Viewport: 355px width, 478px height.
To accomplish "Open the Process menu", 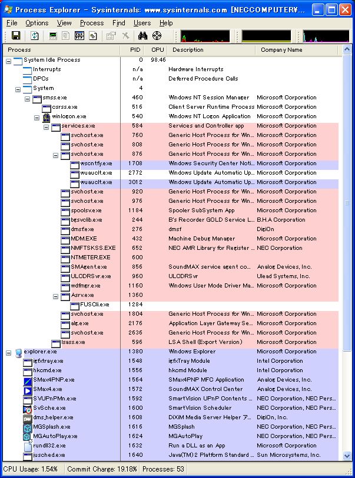I will click(x=92, y=23).
